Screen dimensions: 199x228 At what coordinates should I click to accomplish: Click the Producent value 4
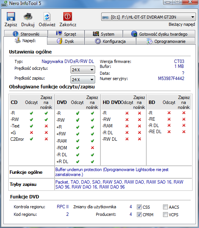[131, 214]
